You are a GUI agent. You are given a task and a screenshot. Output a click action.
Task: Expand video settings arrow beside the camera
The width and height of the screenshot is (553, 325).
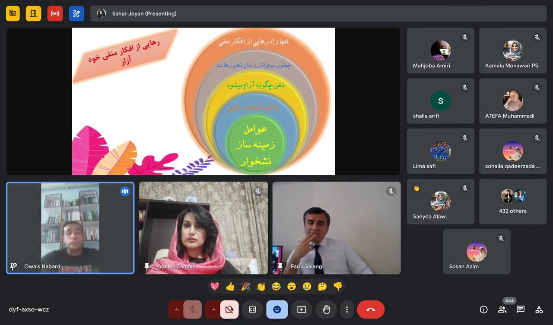point(213,309)
